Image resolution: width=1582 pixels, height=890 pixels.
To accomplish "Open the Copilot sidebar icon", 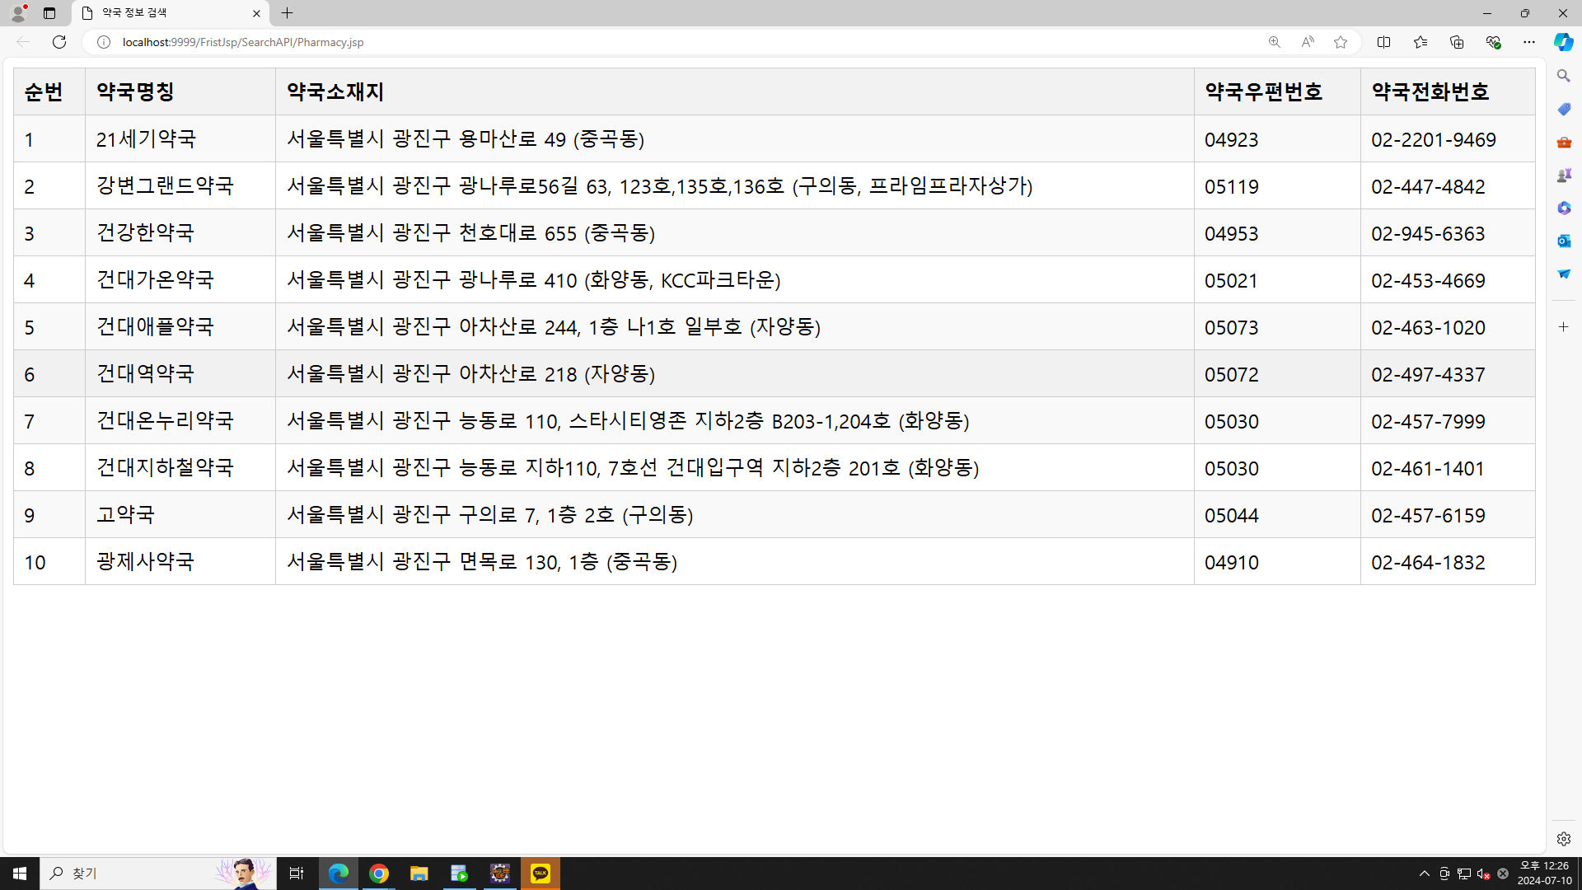I will 1563,42.
